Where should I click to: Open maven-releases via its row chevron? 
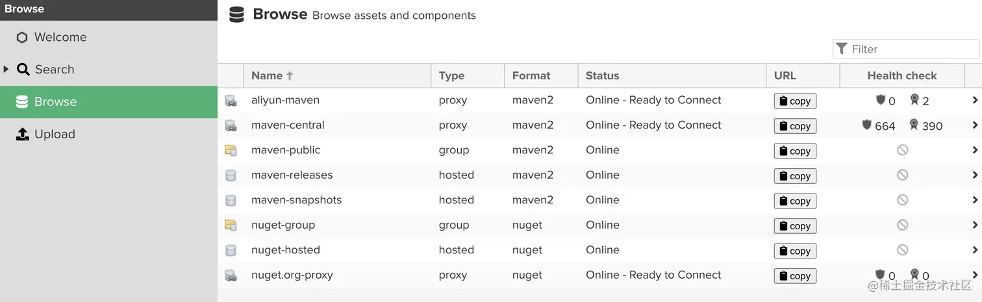(975, 175)
